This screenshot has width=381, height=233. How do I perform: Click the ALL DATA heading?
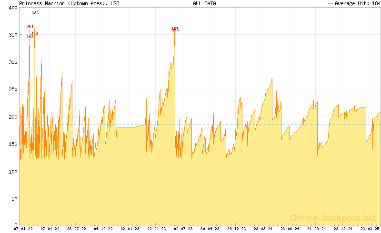click(204, 3)
